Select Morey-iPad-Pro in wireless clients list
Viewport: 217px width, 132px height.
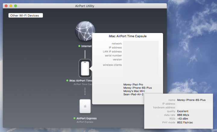point(133,85)
